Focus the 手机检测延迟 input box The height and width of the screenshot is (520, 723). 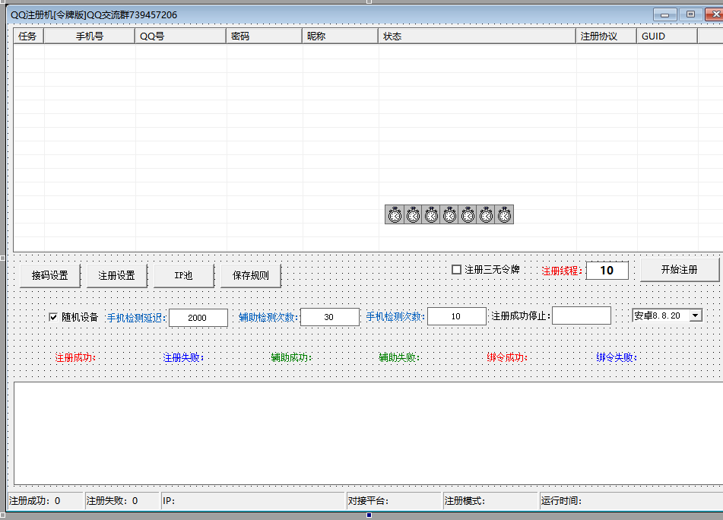point(198,318)
